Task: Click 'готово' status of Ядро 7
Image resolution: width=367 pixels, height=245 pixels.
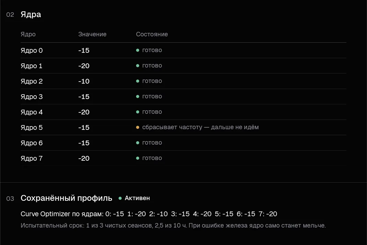Action: (152, 158)
